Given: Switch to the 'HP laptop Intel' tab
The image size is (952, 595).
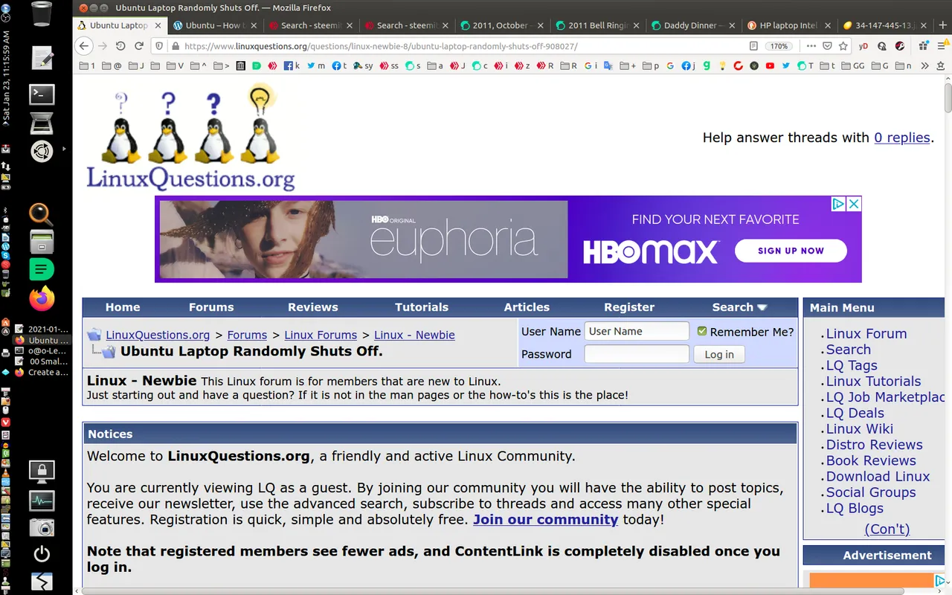Looking at the screenshot, I should [788, 25].
